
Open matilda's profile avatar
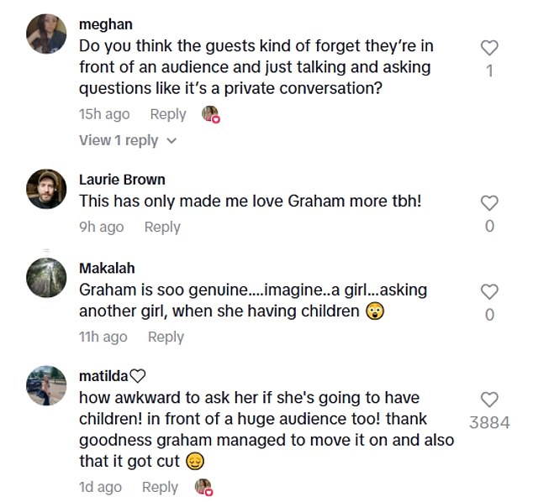(x=47, y=386)
